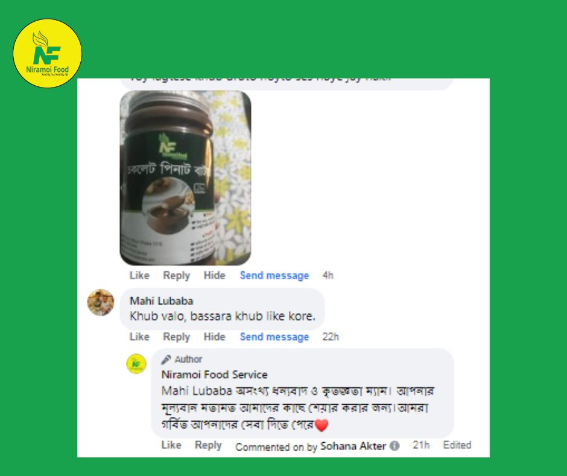Screen dimensions: 567x476
Task: Open the Mahi Lubaba profile name link
Action: 162,301
